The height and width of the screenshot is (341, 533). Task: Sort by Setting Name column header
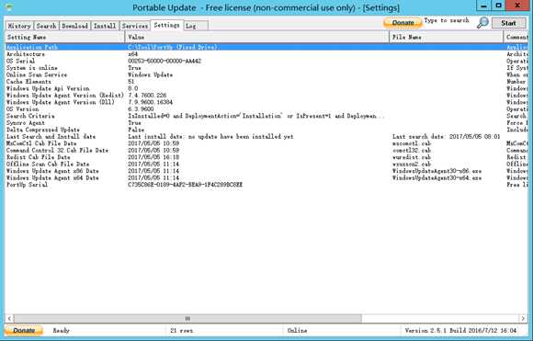tap(65, 37)
